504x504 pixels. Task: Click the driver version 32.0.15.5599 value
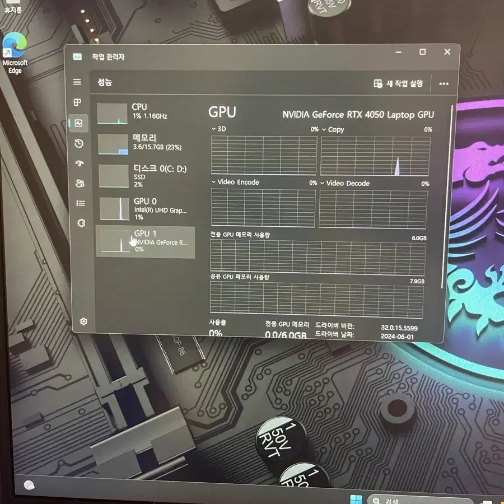tap(399, 328)
